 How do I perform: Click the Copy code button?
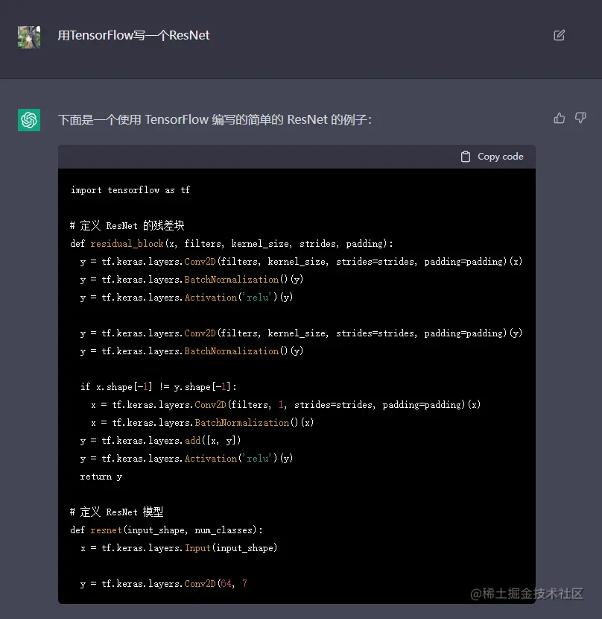[492, 157]
